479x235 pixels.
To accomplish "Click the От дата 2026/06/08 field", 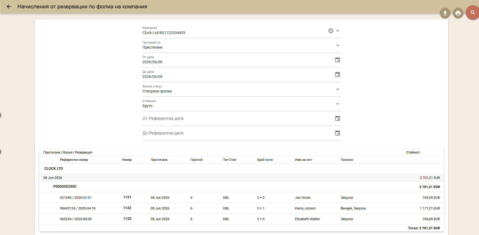I will pos(237,60).
